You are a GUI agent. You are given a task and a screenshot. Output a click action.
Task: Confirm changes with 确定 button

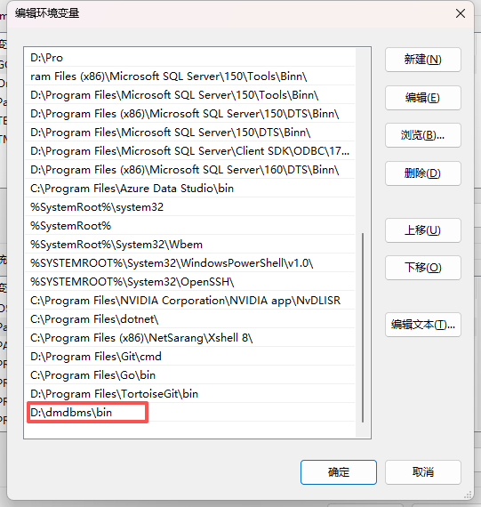coord(339,472)
